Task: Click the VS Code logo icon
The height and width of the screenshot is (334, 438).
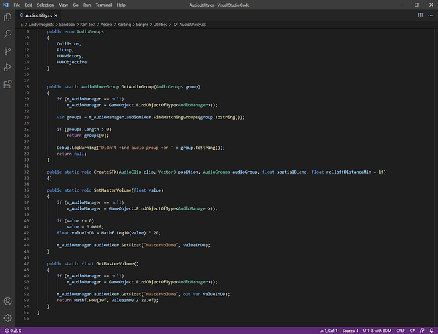Action: click(x=5, y=5)
